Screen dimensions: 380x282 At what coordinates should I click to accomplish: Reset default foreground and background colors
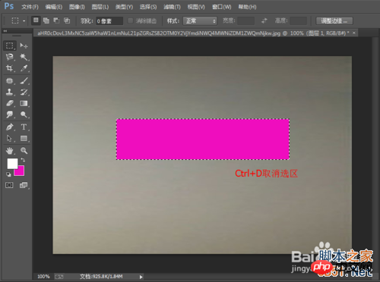tap(8, 174)
